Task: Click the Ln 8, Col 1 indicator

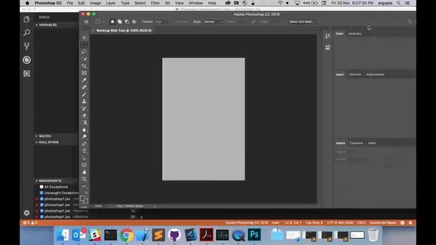Action: [293, 223]
